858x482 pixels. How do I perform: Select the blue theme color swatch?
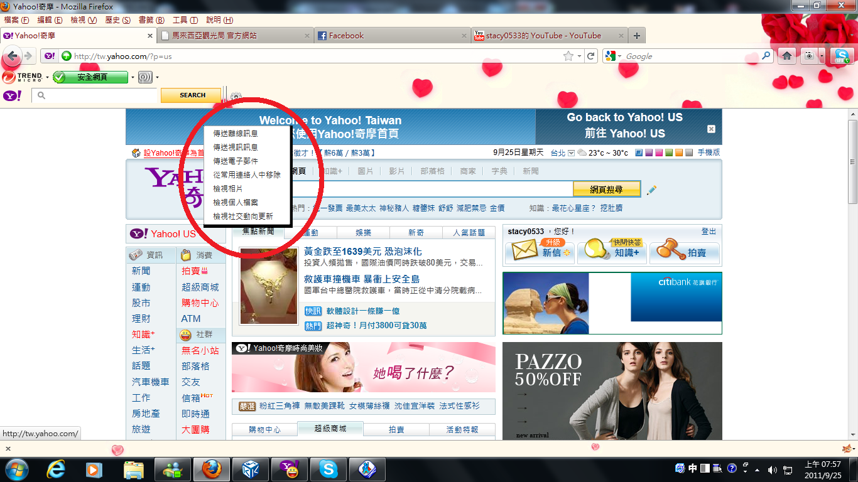click(639, 153)
